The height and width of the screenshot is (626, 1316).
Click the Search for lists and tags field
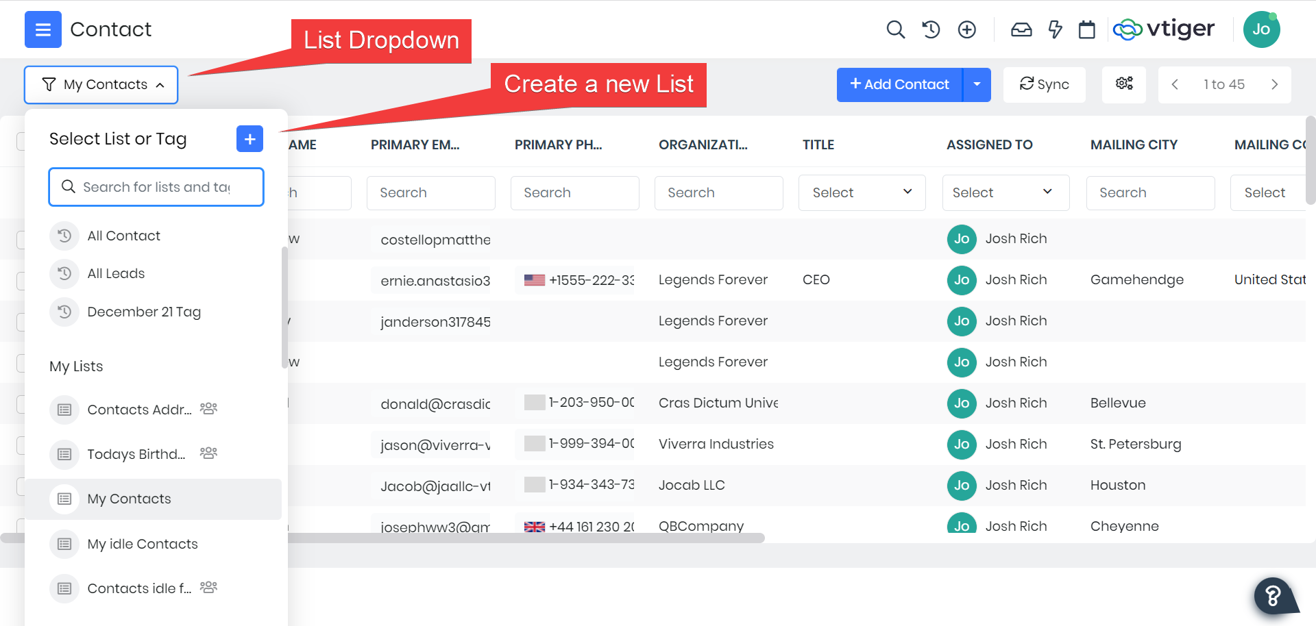pyautogui.click(x=156, y=187)
